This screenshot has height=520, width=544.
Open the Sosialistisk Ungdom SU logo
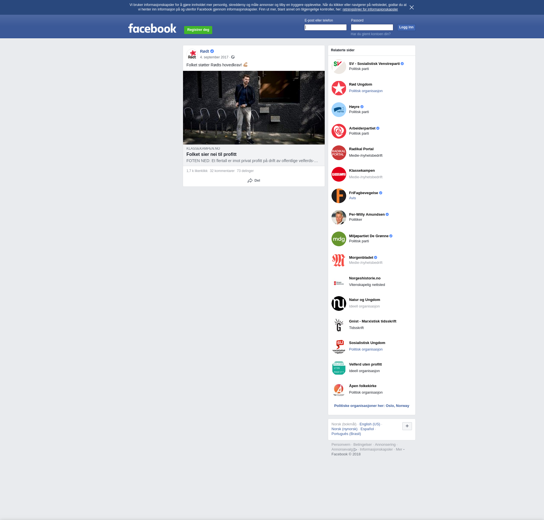[x=339, y=347]
